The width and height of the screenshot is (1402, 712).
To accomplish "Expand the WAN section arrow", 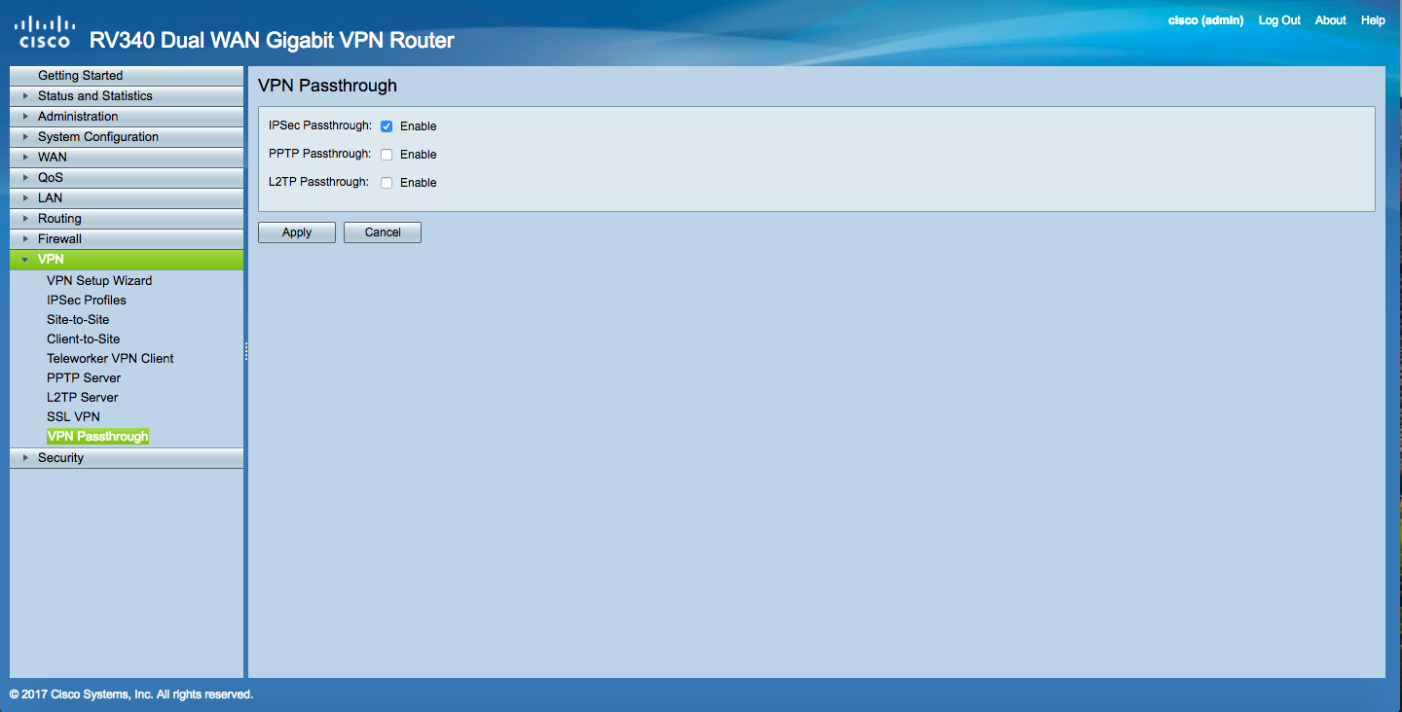I will 25,158.
